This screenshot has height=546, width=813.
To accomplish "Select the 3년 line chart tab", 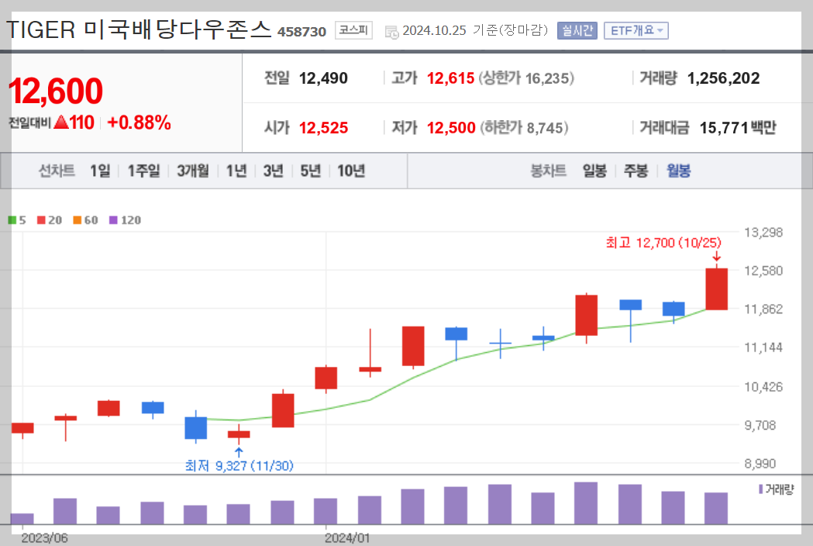I will click(x=274, y=170).
